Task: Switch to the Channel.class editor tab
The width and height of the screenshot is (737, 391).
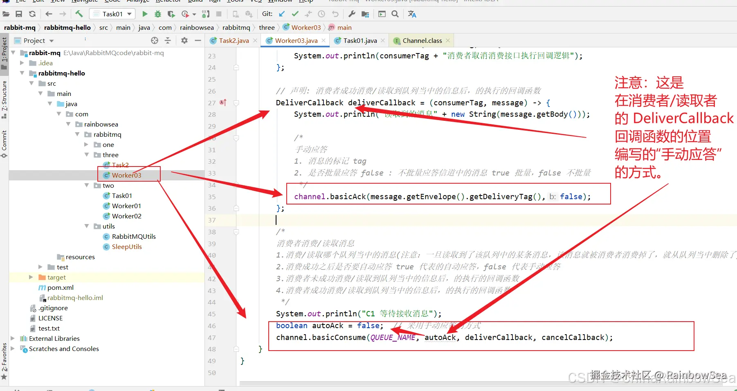Action: coord(422,40)
